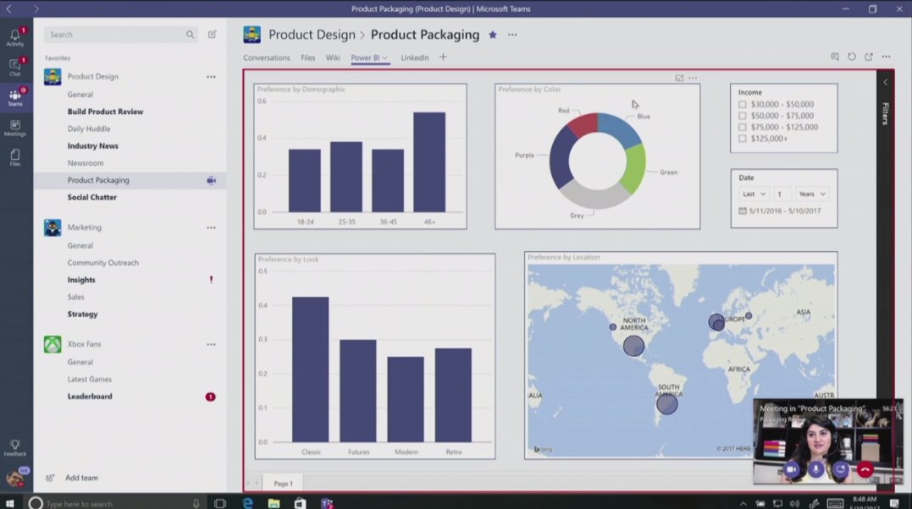Open the Windows Start button

[9, 503]
